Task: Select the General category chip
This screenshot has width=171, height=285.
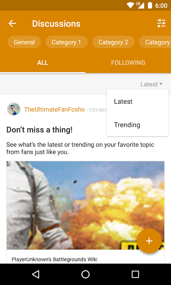Action: coord(24,42)
